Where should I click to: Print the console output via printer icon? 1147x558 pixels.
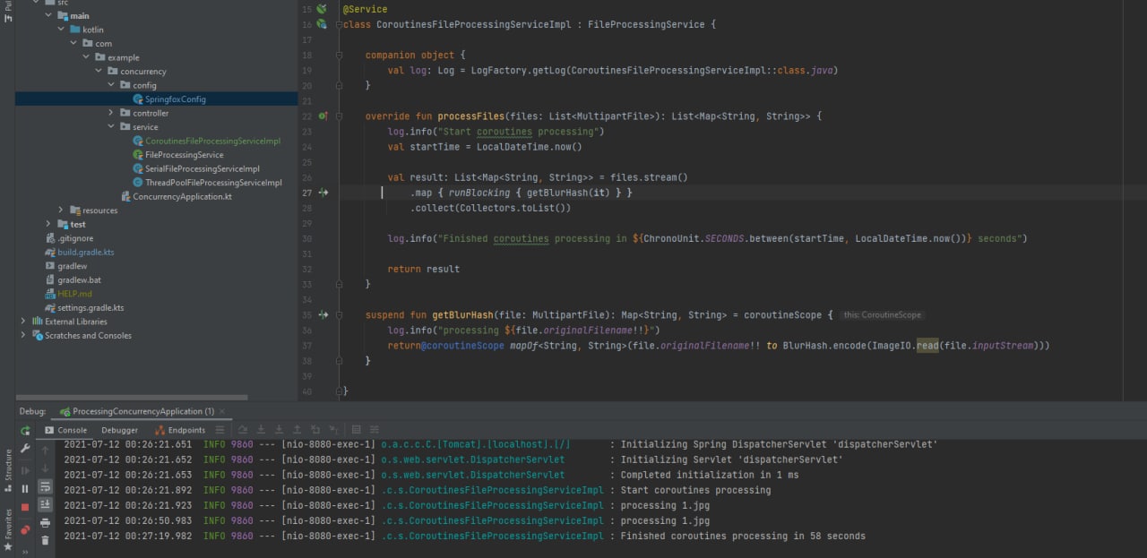click(x=45, y=523)
